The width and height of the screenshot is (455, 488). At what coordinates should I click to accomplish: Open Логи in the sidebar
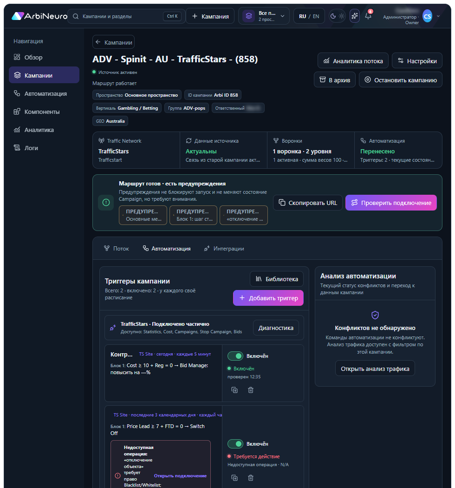(44, 148)
